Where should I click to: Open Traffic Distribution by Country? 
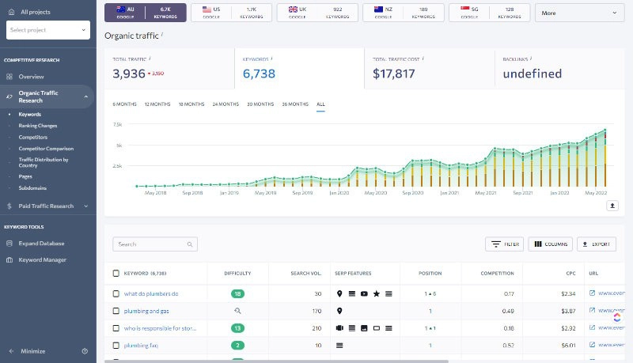pyautogui.click(x=44, y=163)
